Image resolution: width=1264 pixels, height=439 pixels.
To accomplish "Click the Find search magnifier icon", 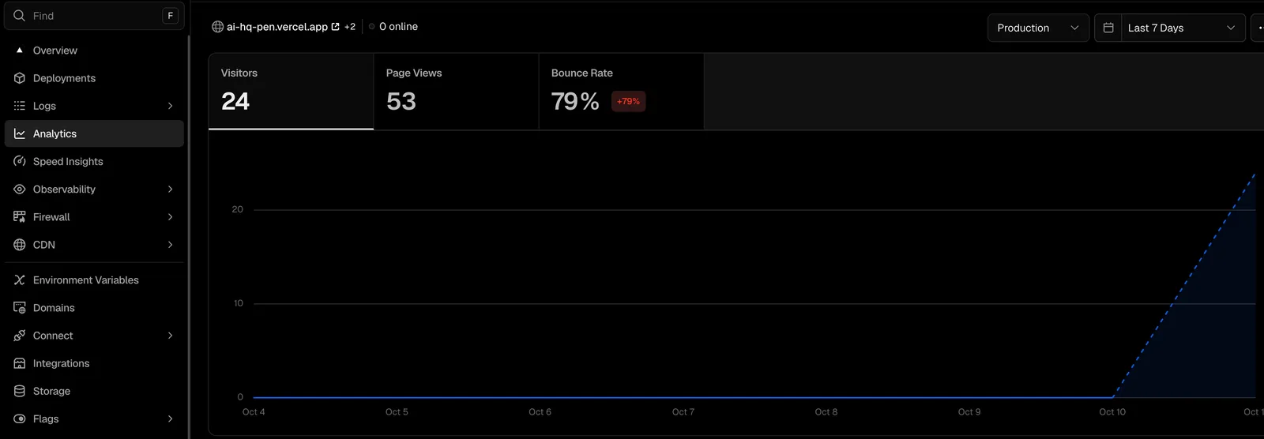I will click(x=19, y=16).
